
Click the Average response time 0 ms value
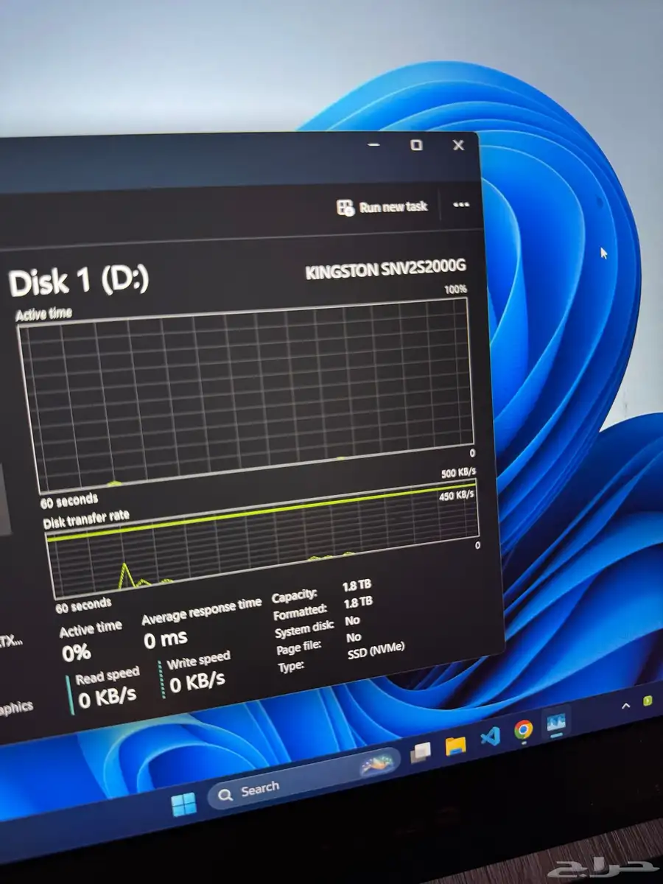click(x=166, y=639)
